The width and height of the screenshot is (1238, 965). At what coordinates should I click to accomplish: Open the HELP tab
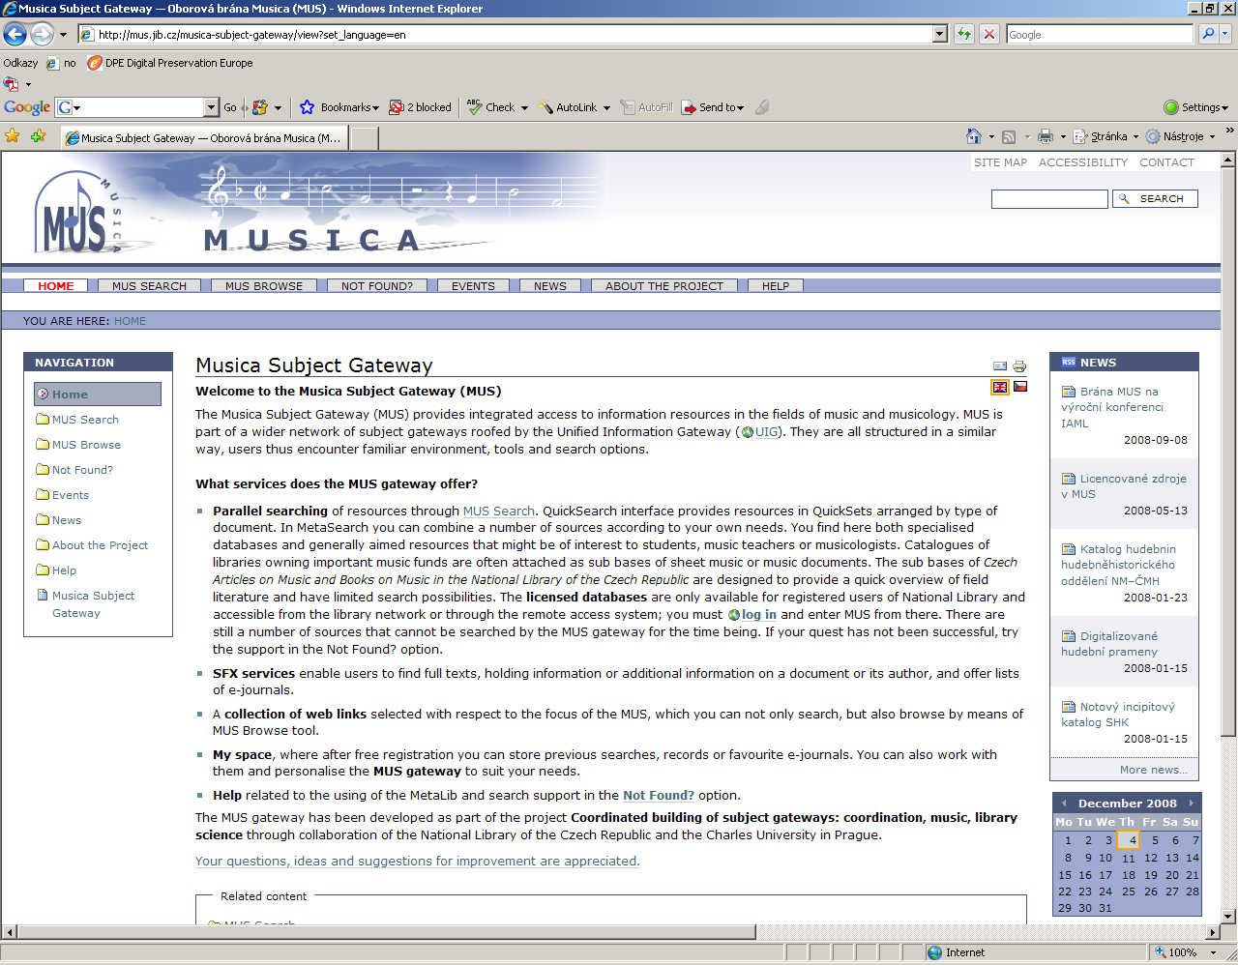(776, 286)
